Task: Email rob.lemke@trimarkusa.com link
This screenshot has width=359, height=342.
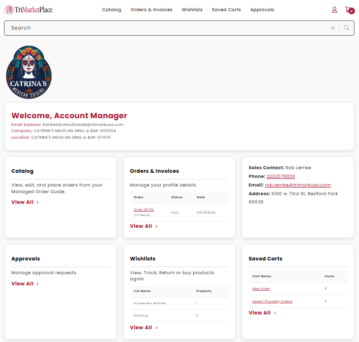Action: 298,185
